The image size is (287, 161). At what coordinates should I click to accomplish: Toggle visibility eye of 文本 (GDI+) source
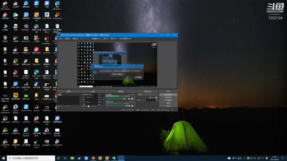99,102
